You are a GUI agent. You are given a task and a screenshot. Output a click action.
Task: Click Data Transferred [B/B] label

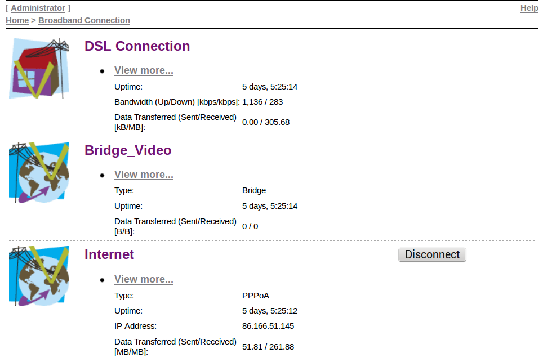(176, 226)
